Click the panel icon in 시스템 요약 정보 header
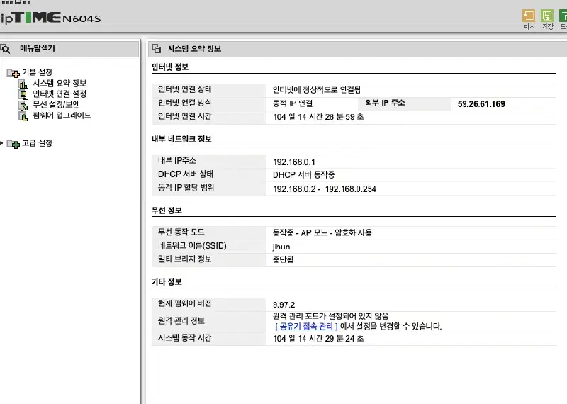 pos(157,49)
